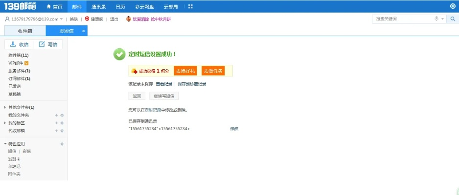Viewport: 459px width, 195px height.
Task: Click the 继续写短信 button
Action: [x=164, y=96]
